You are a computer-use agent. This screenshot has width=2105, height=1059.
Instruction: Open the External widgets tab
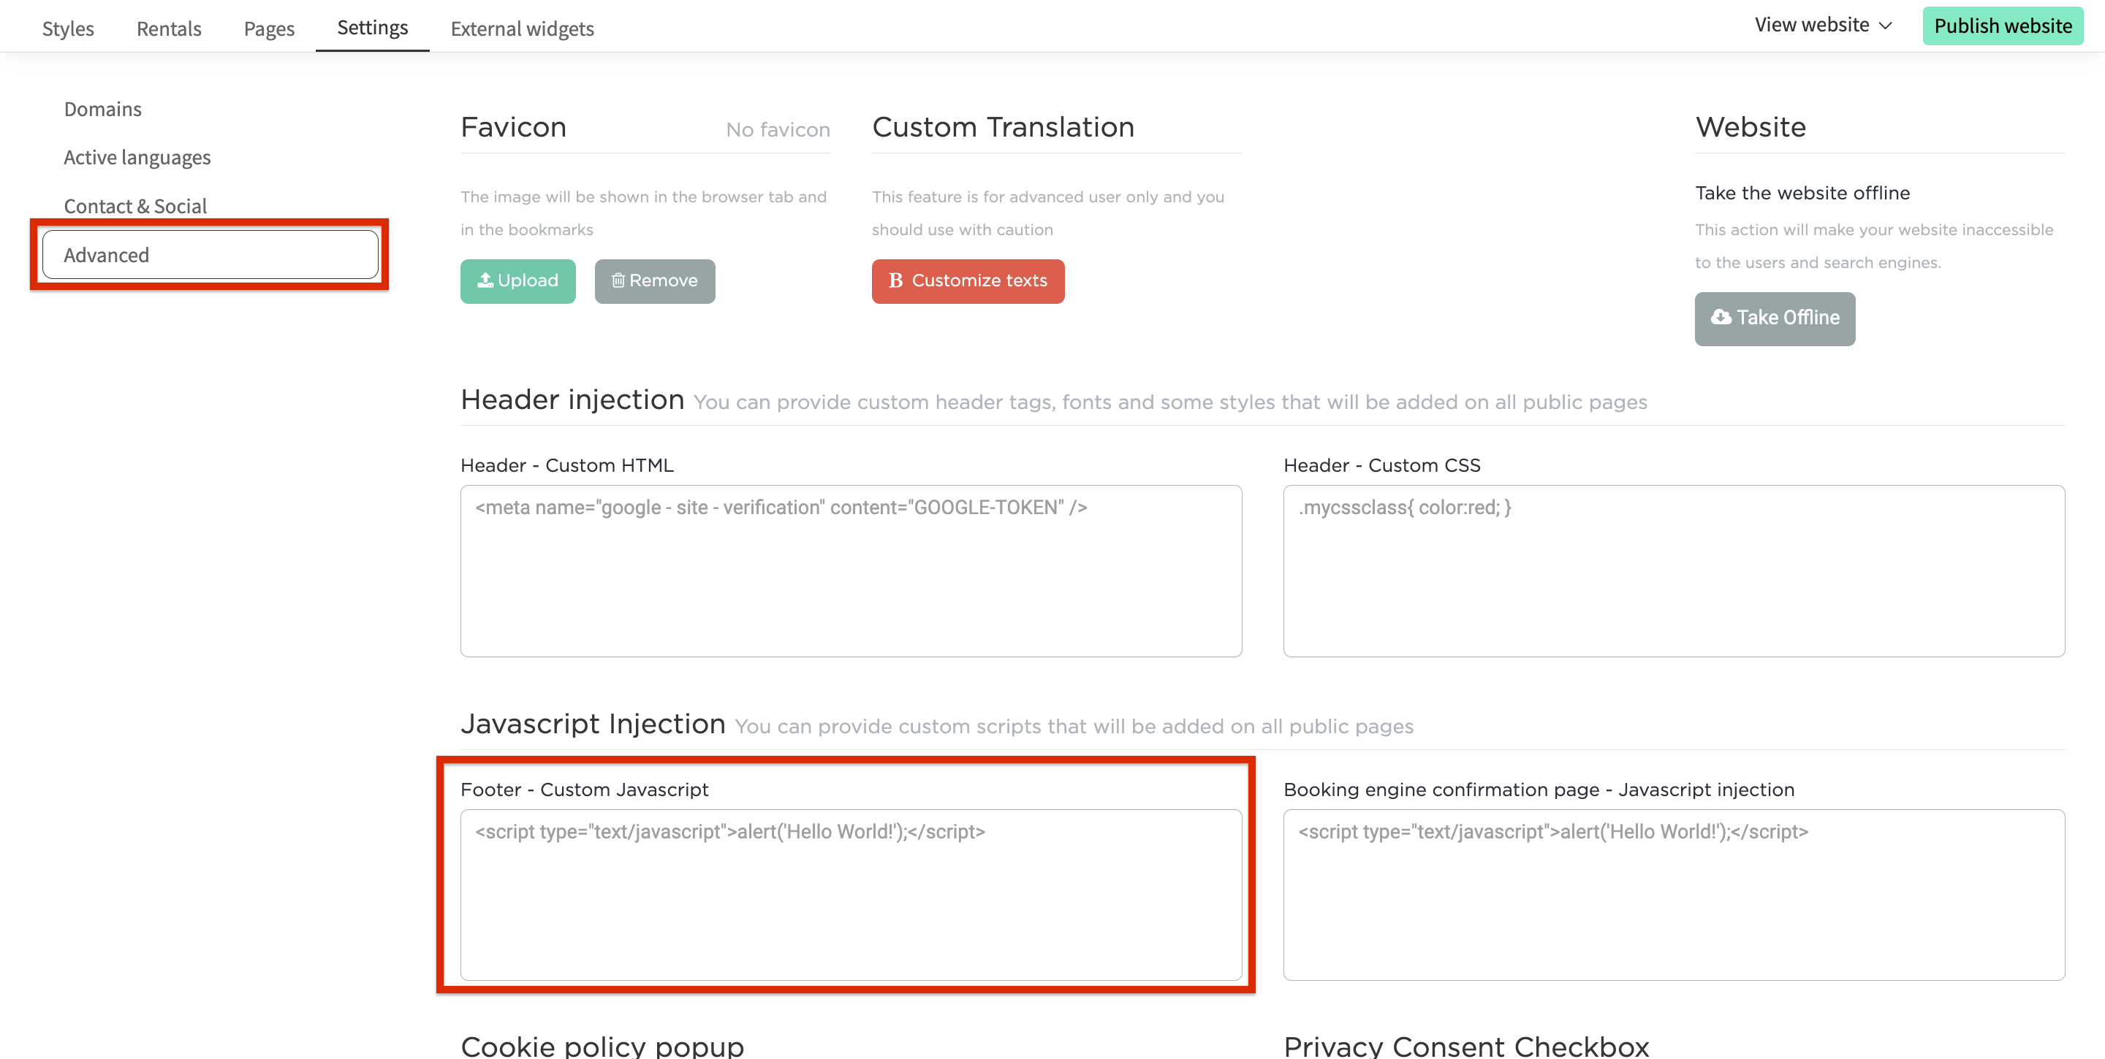click(522, 28)
